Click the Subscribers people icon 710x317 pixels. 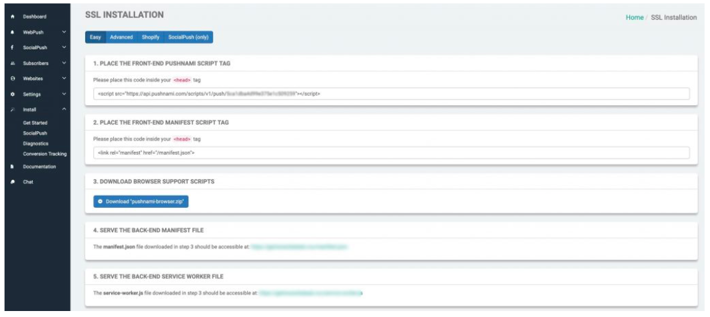13,63
